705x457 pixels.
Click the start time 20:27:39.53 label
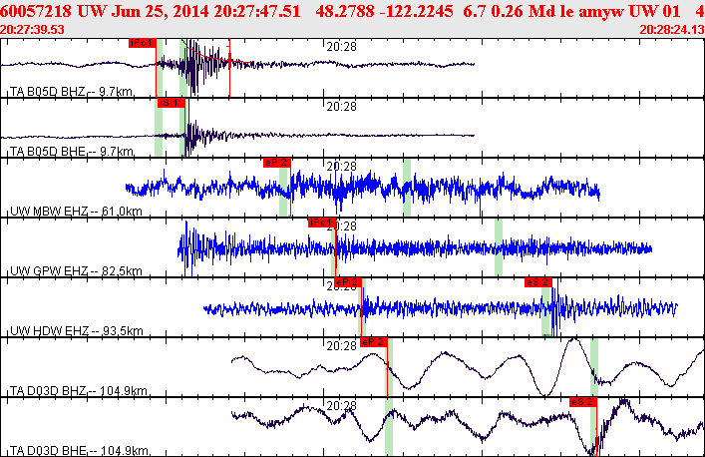click(x=32, y=30)
